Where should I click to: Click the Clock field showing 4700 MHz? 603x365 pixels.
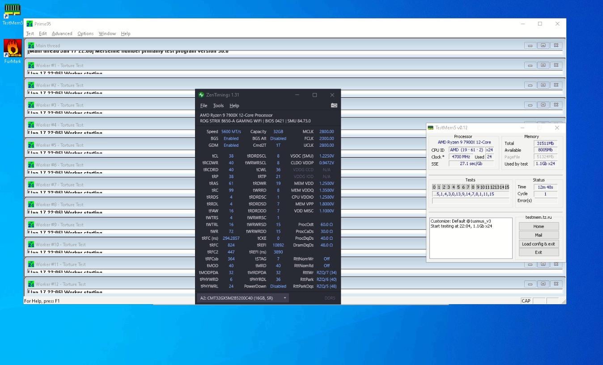pos(460,157)
